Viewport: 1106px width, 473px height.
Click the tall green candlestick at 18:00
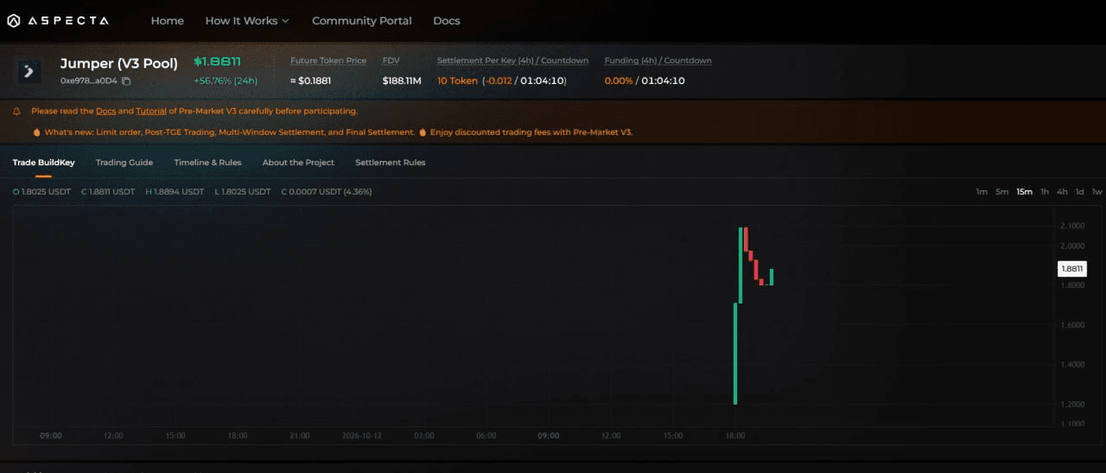pos(735,353)
